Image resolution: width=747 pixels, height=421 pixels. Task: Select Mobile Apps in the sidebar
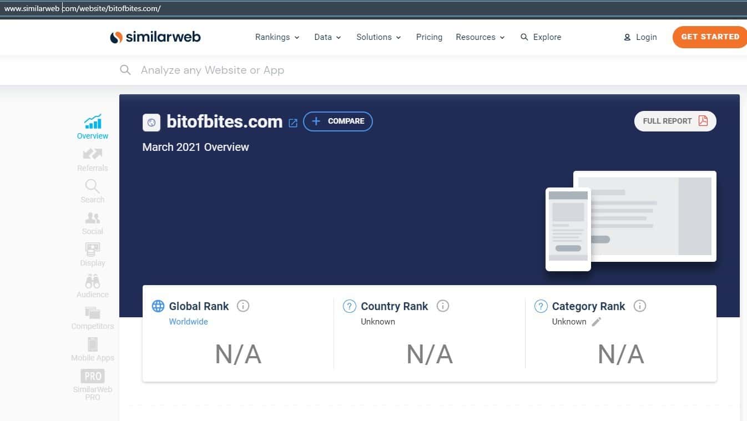[93, 349]
